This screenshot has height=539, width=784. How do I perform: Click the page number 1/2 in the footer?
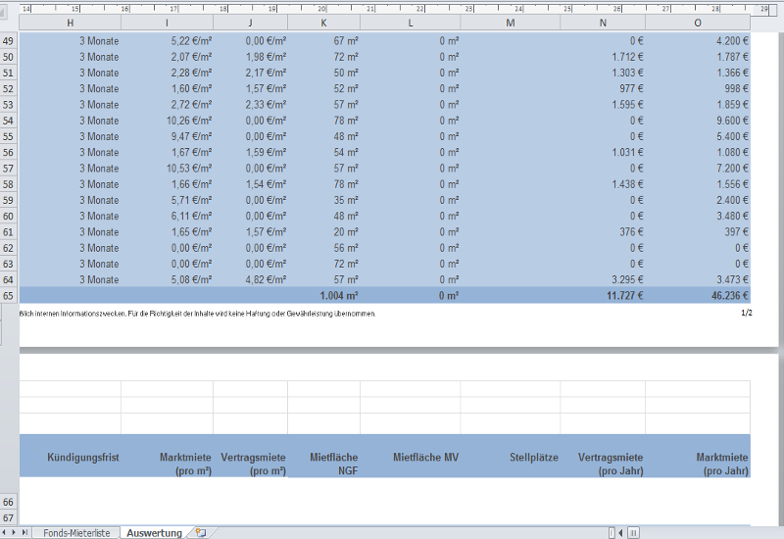[x=747, y=313]
